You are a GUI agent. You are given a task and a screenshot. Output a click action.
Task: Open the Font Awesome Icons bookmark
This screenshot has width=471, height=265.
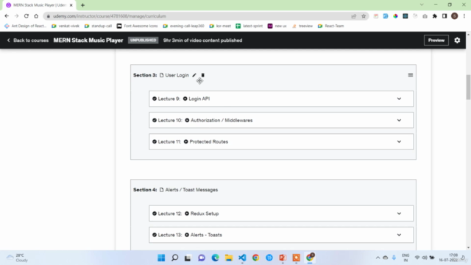(138, 26)
